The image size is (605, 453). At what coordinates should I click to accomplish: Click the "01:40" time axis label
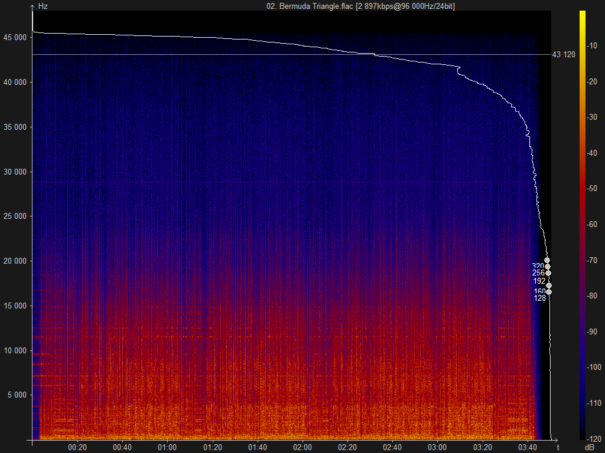click(x=258, y=448)
